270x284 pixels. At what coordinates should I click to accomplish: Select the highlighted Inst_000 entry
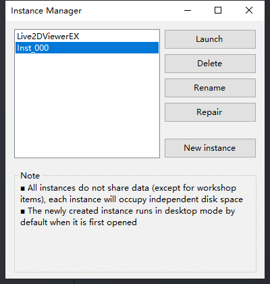87,48
